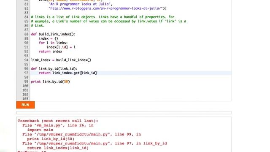Click 'index[l.id] = l' code line
270x152 pixels.
click(61, 47)
